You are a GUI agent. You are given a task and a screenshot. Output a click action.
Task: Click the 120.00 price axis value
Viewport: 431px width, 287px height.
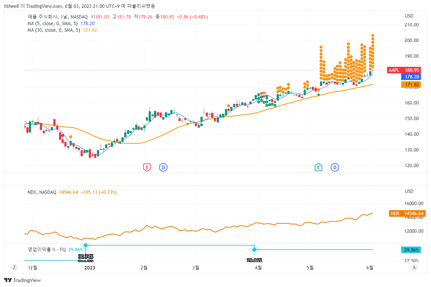coord(412,166)
